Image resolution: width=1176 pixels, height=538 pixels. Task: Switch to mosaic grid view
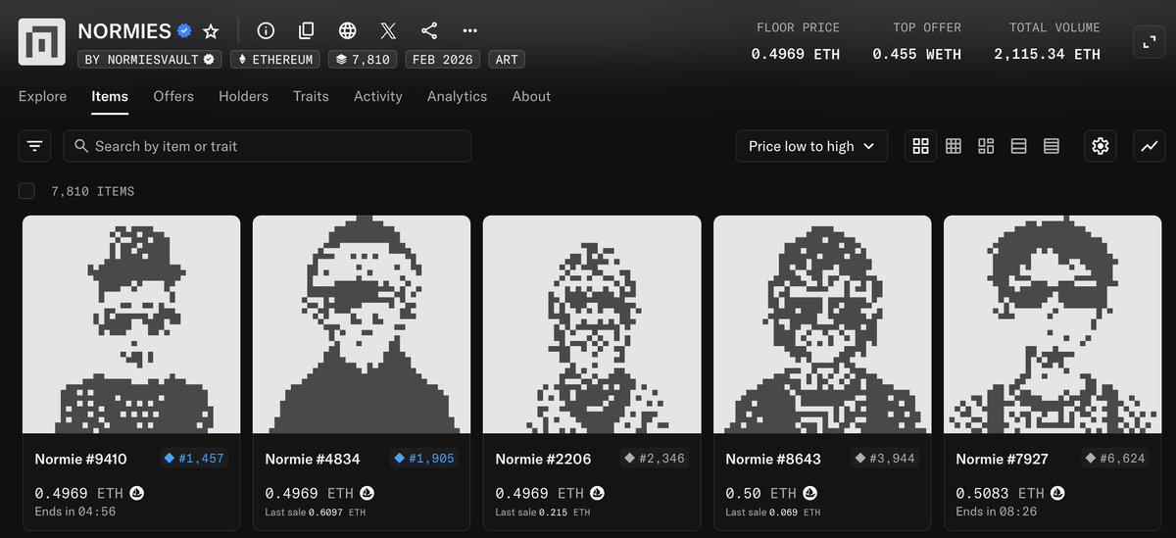(986, 146)
